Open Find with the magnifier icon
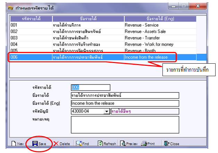Viewport: 218px width, 153px height. click(x=79, y=143)
